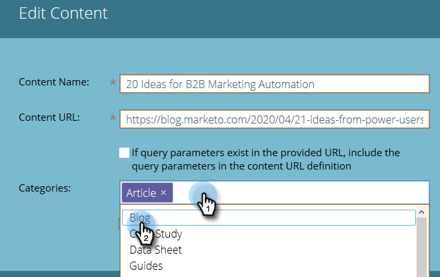The height and width of the screenshot is (277, 440).
Task: Click the red asterisk beside Content Name
Action: pos(112,83)
